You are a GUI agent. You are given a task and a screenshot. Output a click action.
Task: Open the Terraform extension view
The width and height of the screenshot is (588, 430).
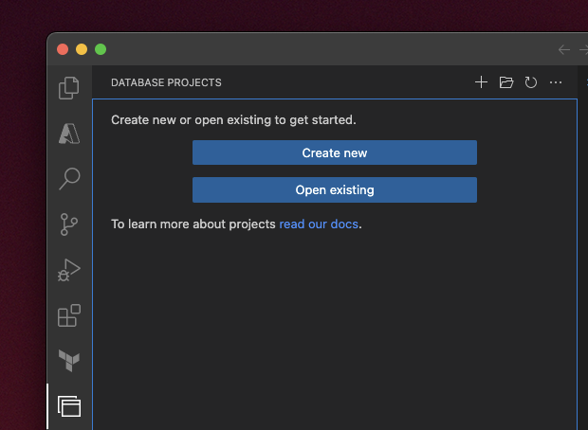(x=69, y=360)
